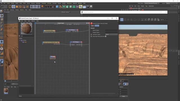Click Shader Graph navigation crosshair icon
Screen dimensions: 180x101
click(87, 23)
